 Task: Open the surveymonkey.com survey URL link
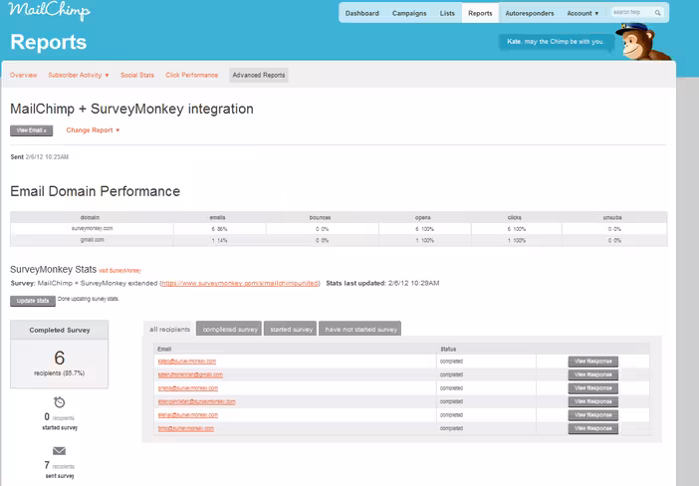tap(240, 283)
